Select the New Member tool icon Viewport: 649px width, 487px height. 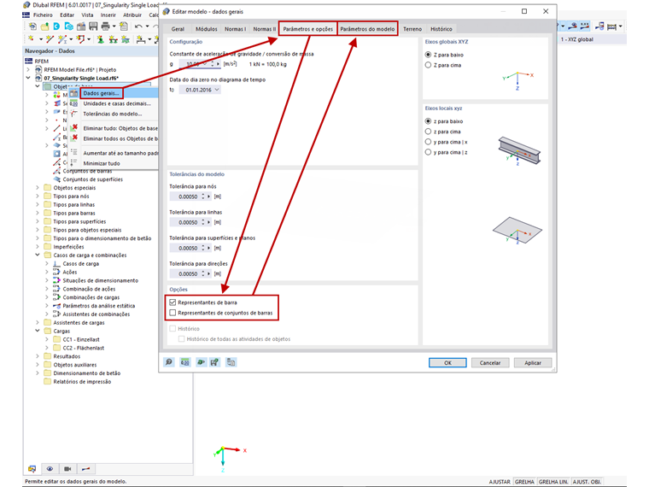62,39
